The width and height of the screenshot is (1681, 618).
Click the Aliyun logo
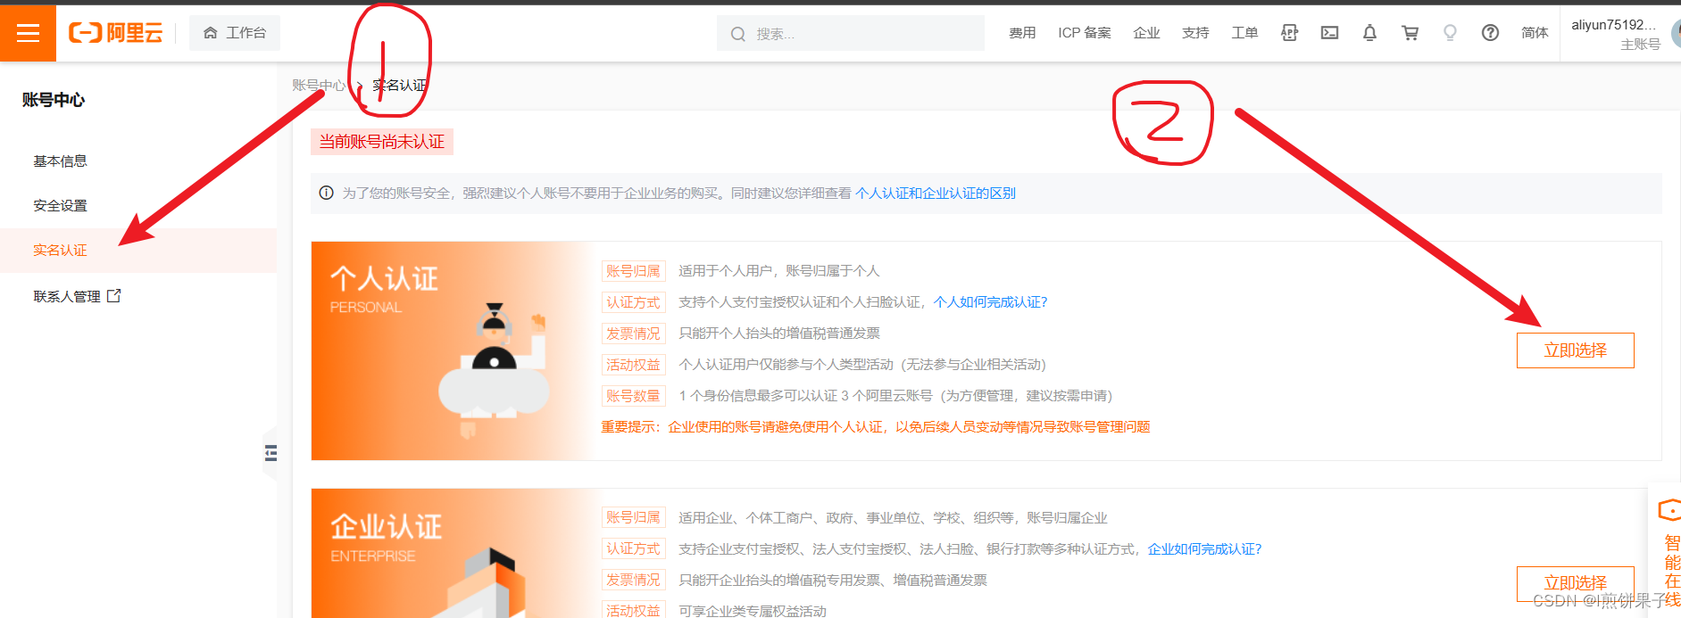click(116, 33)
